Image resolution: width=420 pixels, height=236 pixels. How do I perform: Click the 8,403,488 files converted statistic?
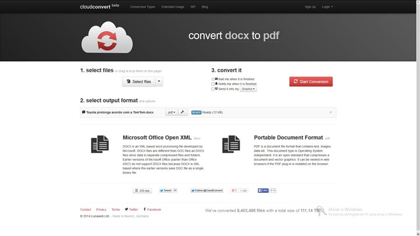coord(251,210)
